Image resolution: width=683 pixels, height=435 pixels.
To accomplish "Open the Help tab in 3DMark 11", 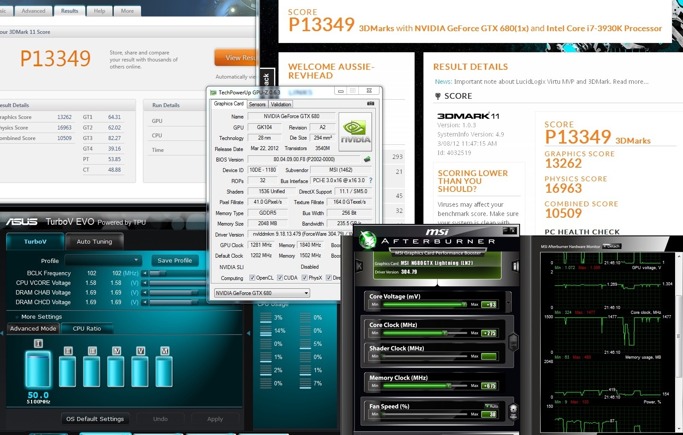I will click(x=99, y=11).
